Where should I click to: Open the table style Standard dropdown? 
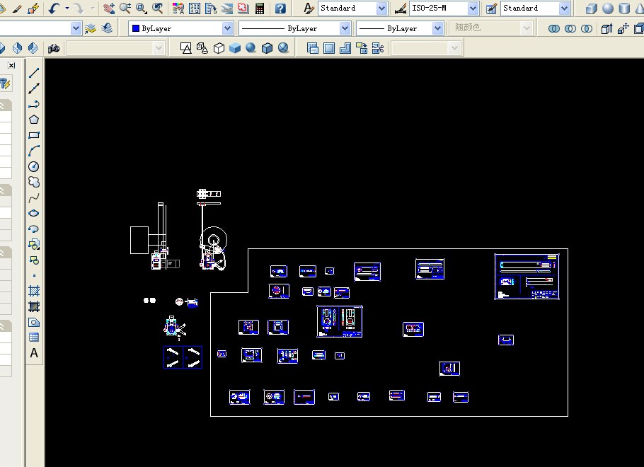(564, 8)
